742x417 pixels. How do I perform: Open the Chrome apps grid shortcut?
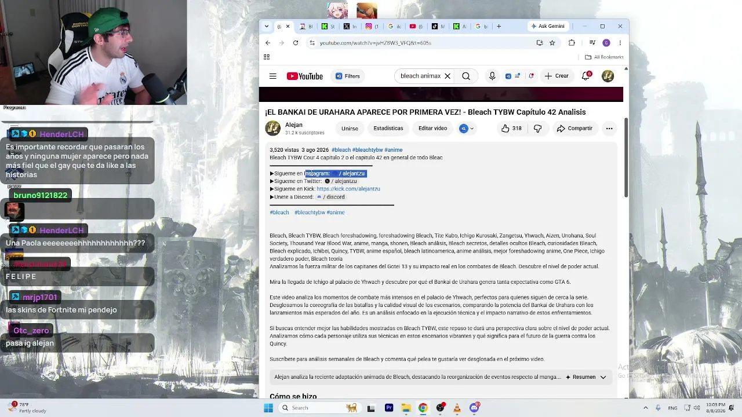267,57
